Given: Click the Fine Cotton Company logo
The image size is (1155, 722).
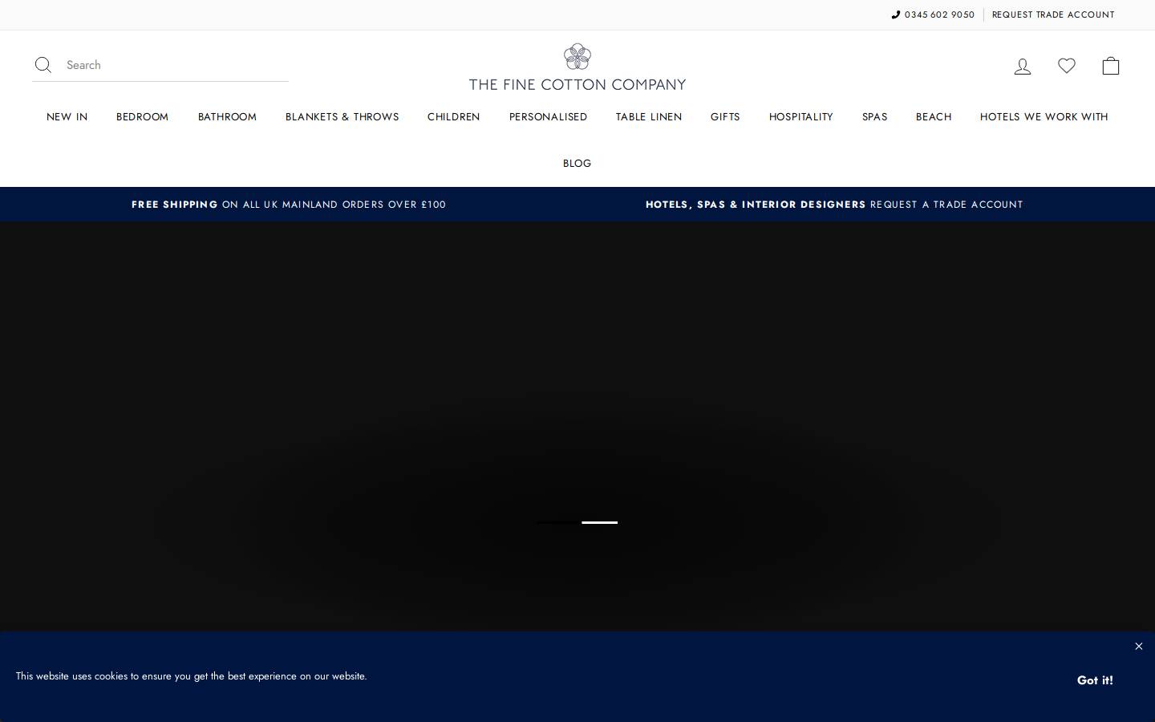Looking at the screenshot, I should [577, 67].
